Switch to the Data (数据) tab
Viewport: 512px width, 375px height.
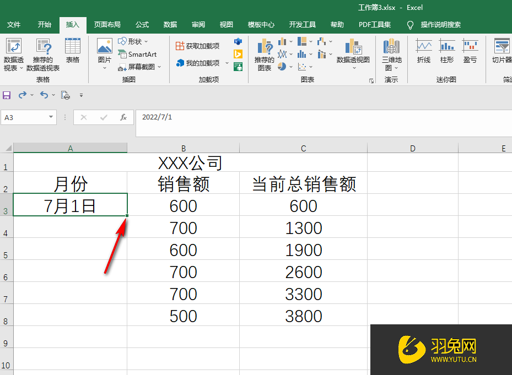170,25
